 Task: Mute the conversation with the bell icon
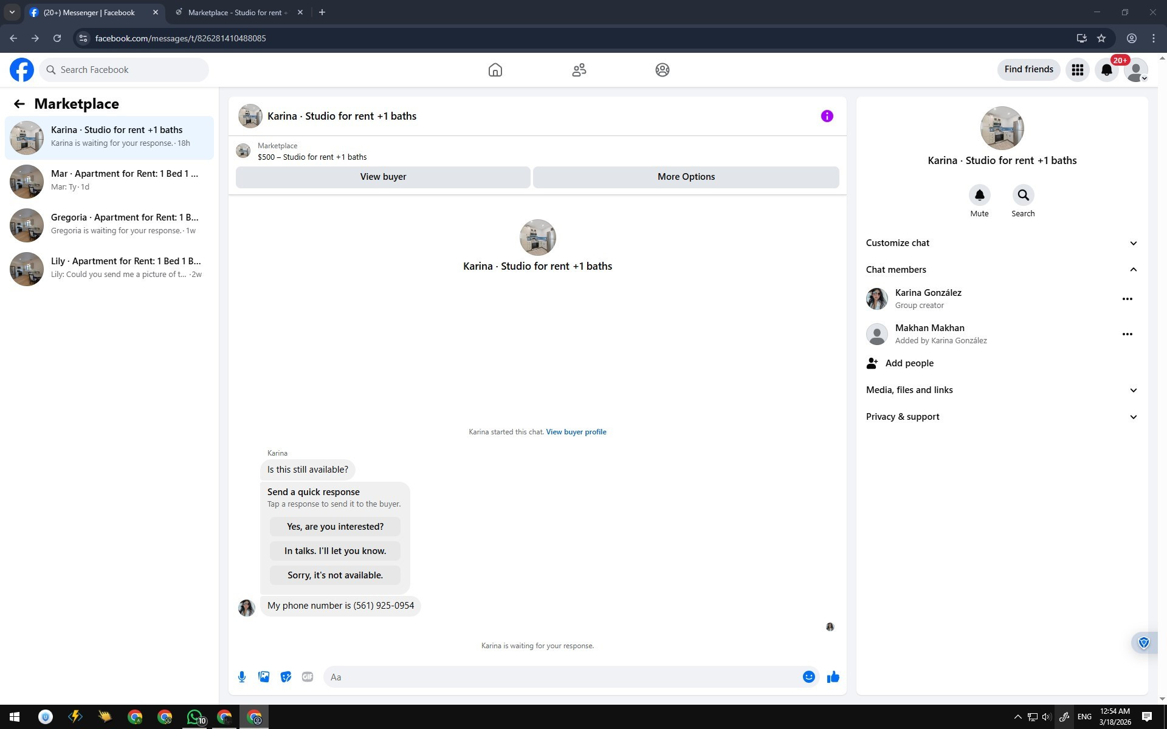(980, 195)
